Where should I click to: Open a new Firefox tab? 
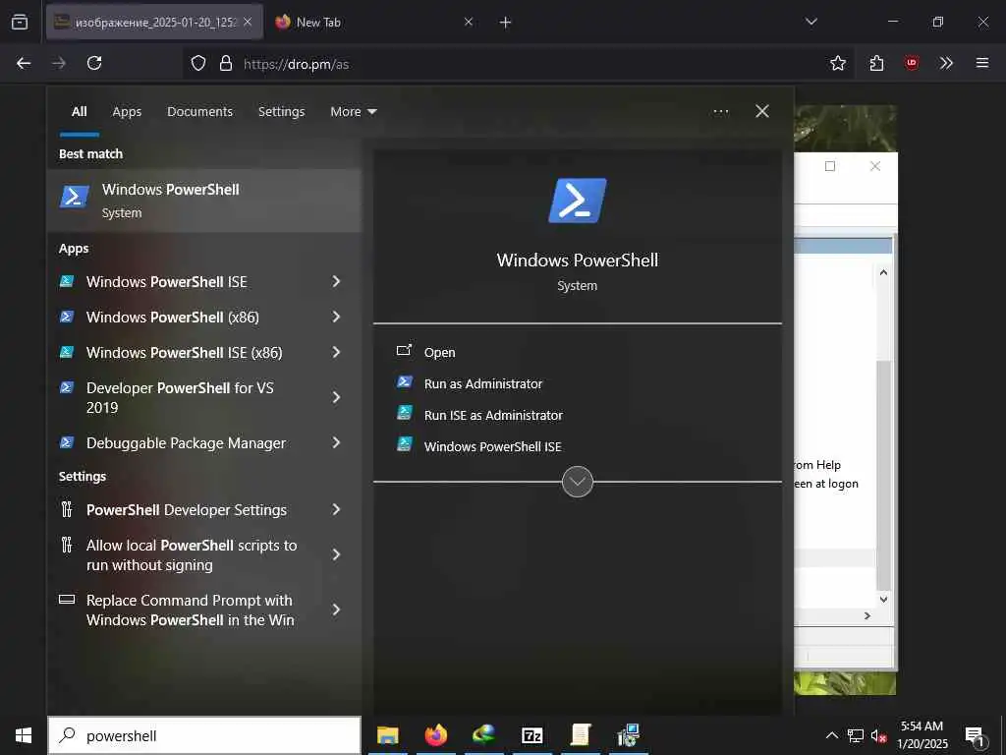(506, 23)
